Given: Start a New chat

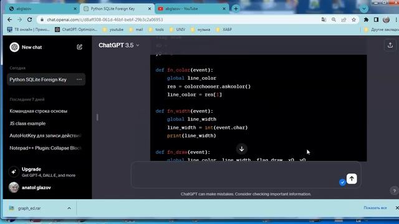Looking at the screenshot, I should coord(32,47).
